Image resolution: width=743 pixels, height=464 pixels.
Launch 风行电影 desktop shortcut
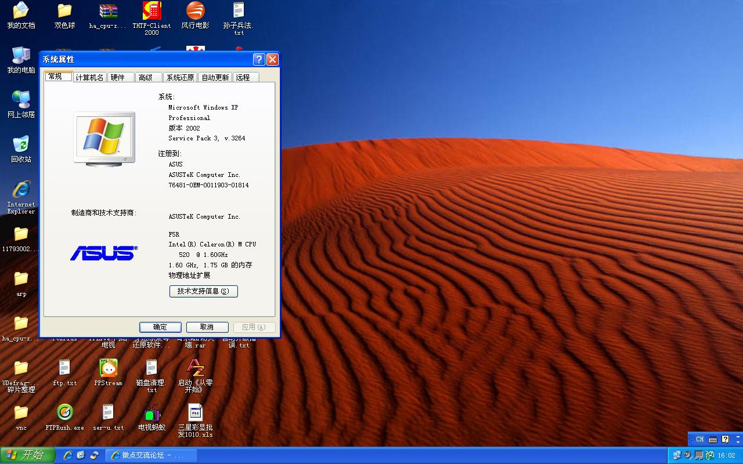pyautogui.click(x=195, y=15)
